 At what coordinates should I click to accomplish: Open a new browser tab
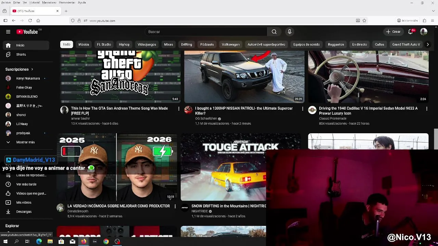click(66, 11)
